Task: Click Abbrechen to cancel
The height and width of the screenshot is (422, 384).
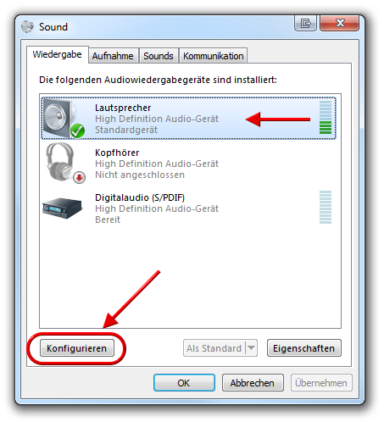Action: coord(253,383)
